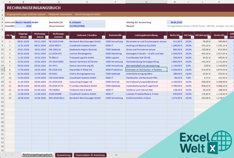This screenshot has width=234, height=158.
Task: Open the Rechnungsnummer filter dropdown
Action: 67,37
